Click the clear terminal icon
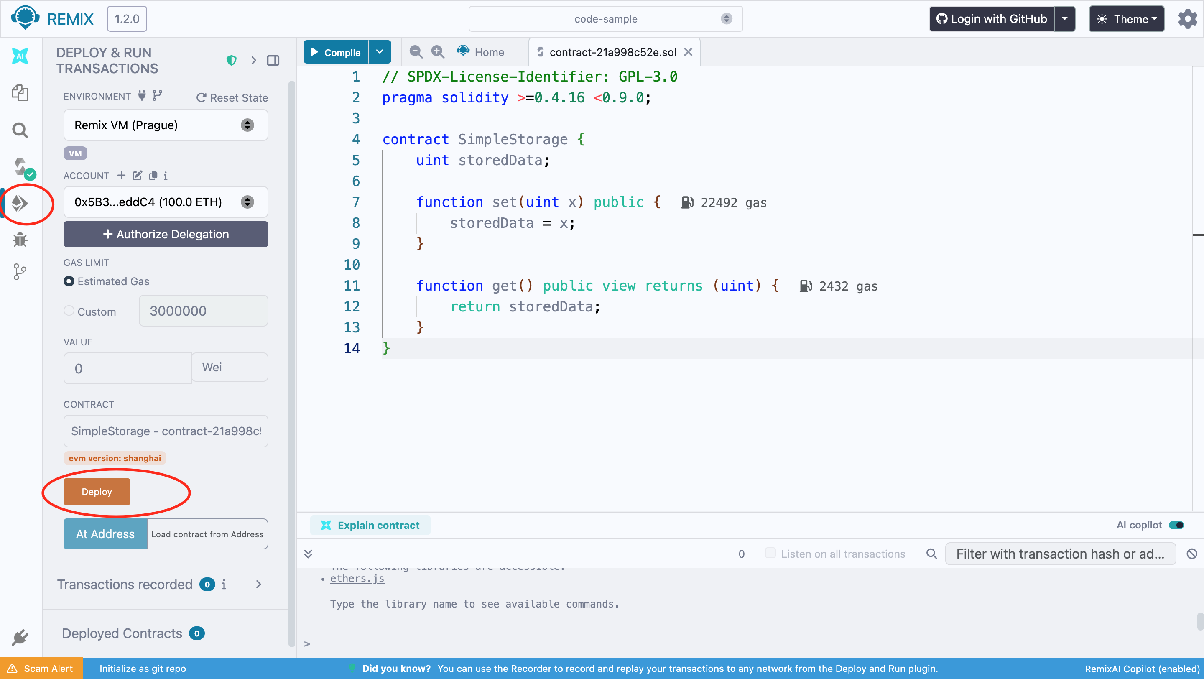The height and width of the screenshot is (679, 1204). 1191,554
